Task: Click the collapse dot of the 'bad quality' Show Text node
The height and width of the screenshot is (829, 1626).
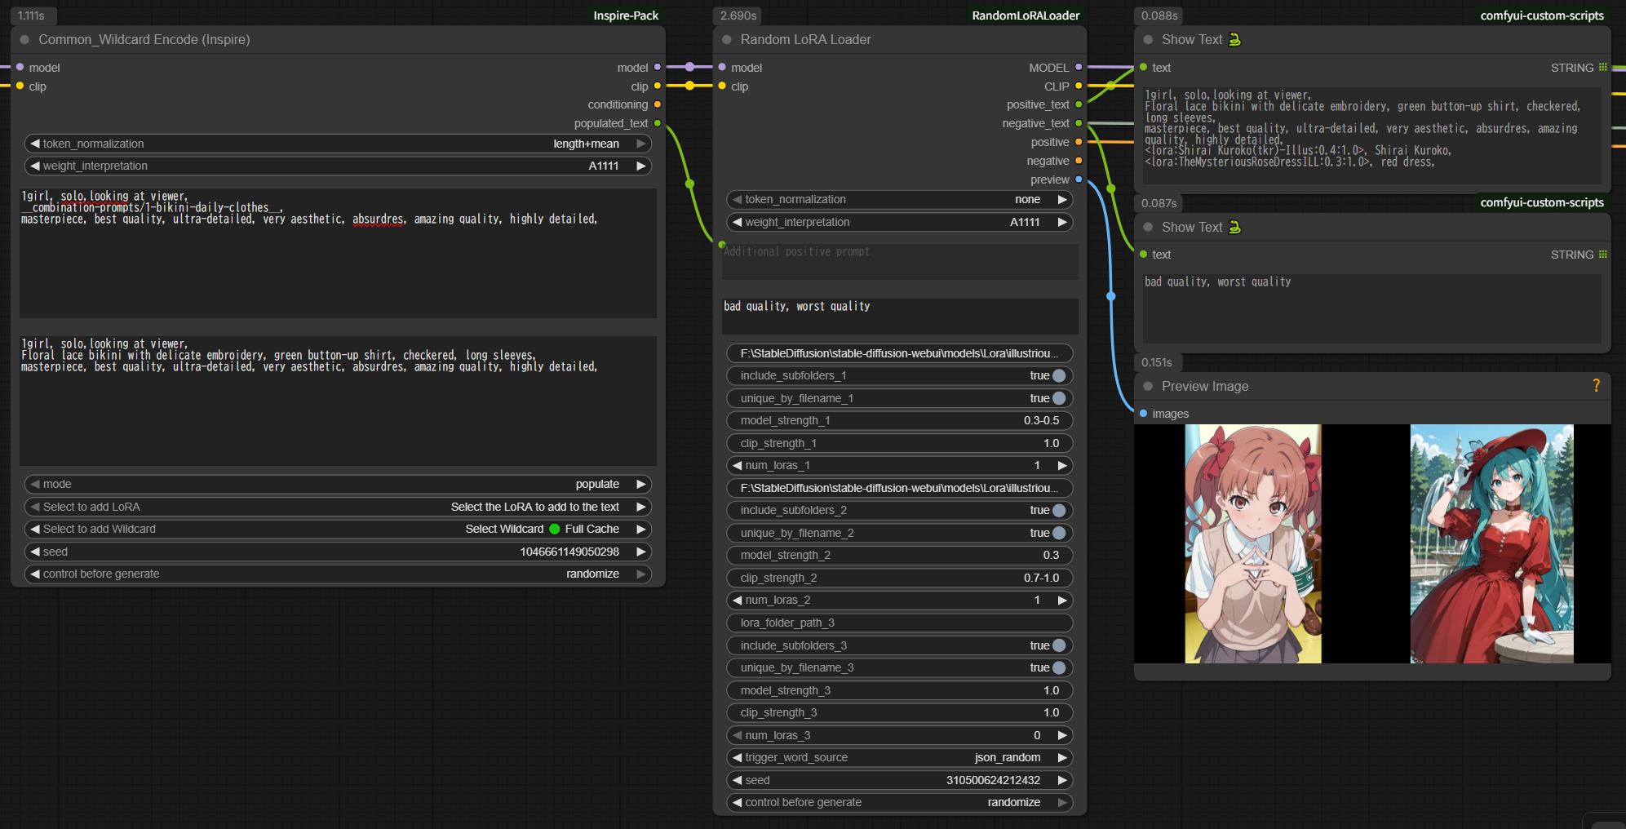Action: tap(1148, 227)
